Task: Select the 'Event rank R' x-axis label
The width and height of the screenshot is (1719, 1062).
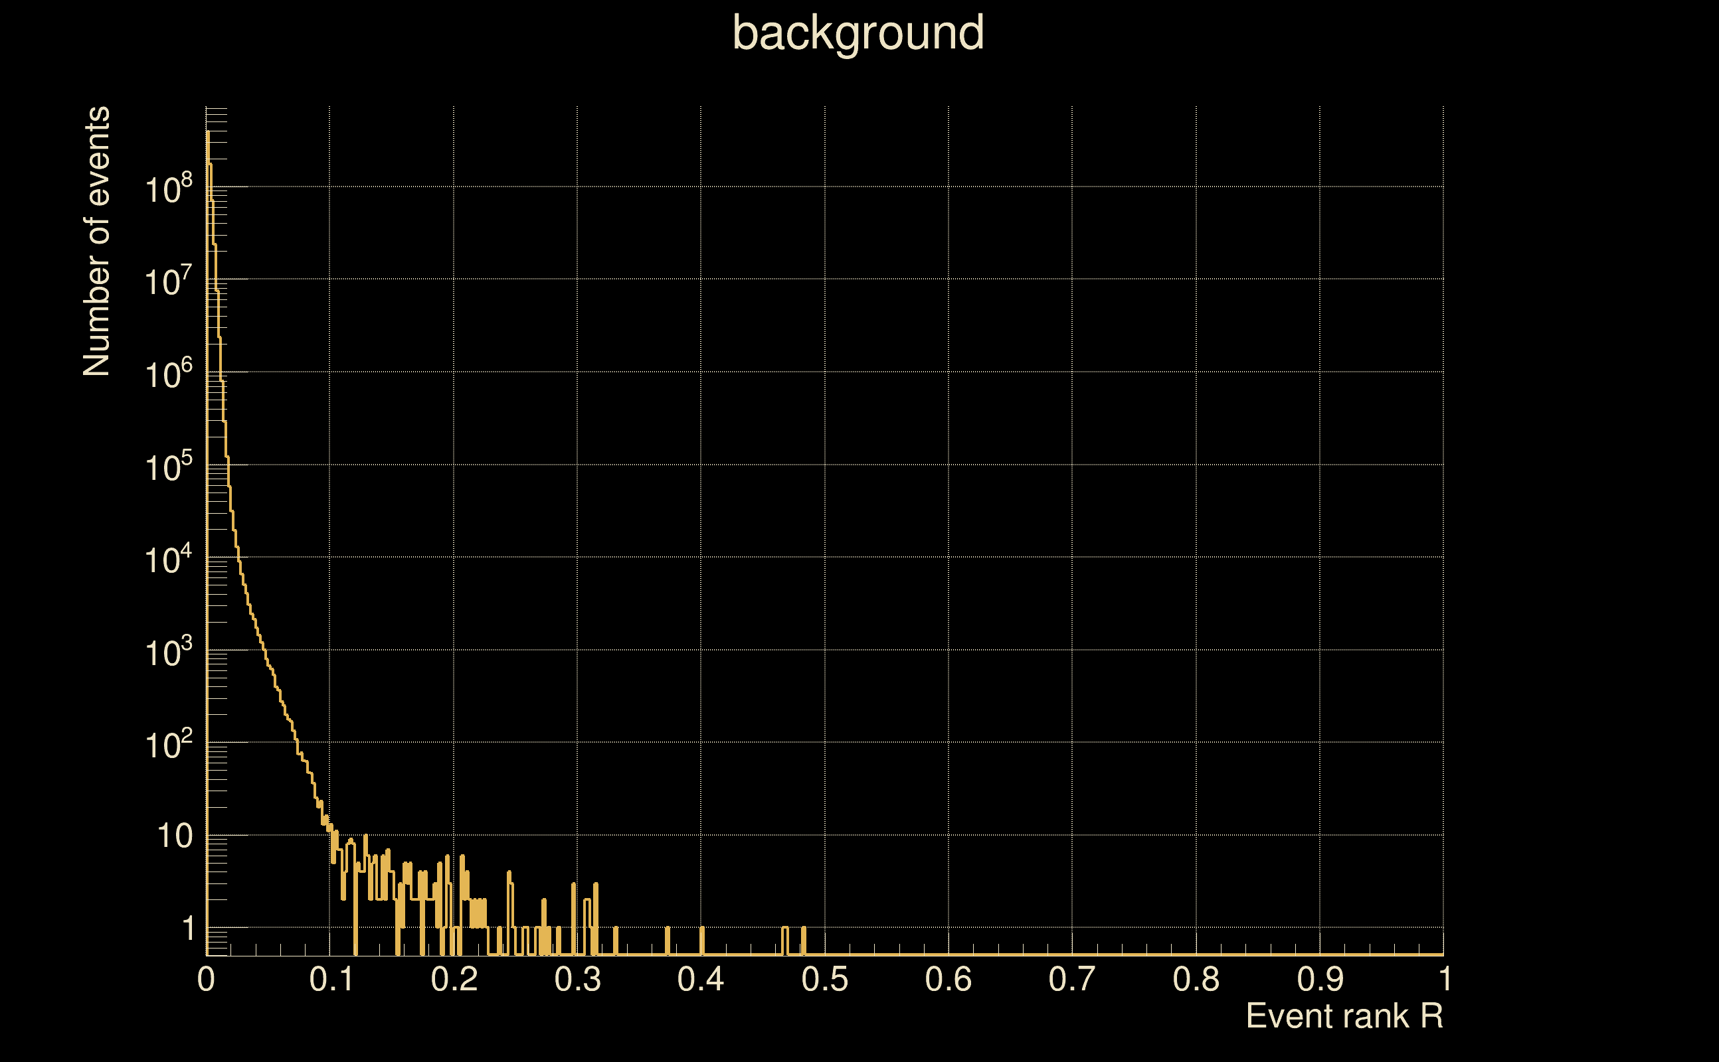Action: point(1344,1016)
